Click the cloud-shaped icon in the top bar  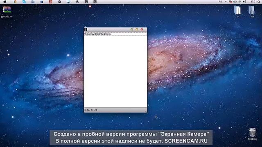77,2
